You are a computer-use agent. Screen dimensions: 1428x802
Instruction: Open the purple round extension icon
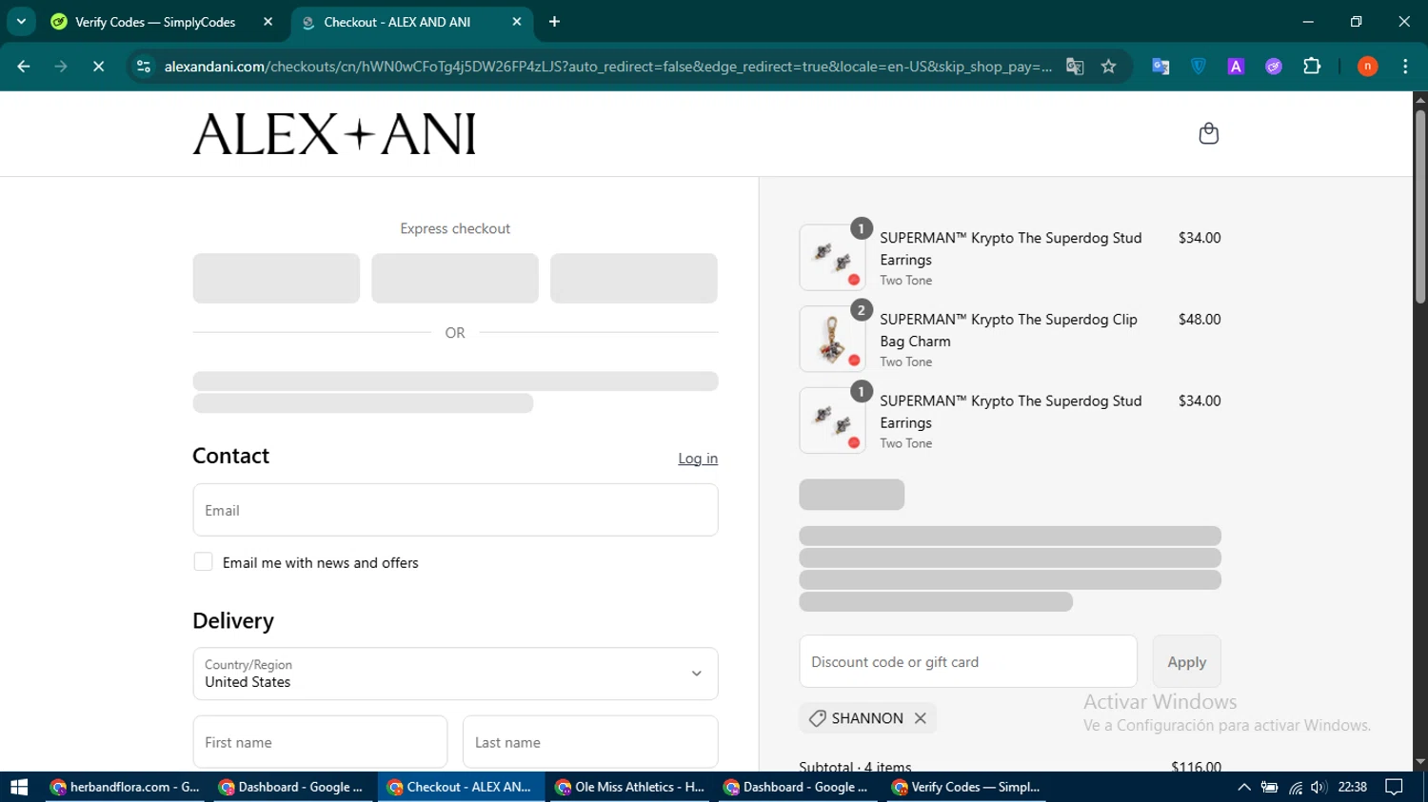coord(1274,67)
